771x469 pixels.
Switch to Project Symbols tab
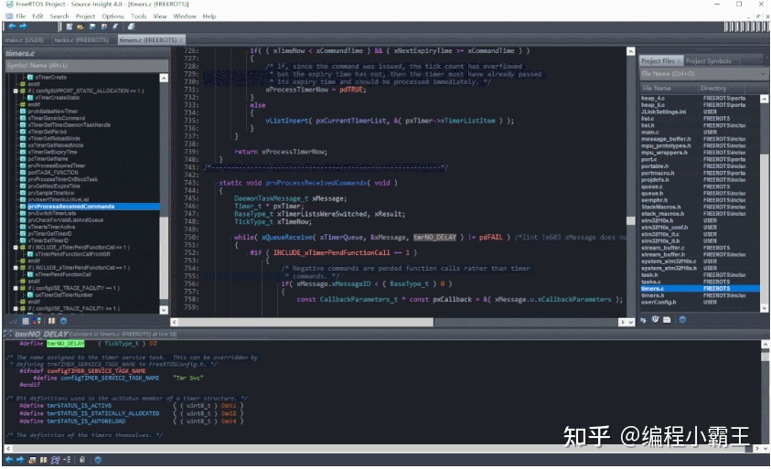coord(708,61)
